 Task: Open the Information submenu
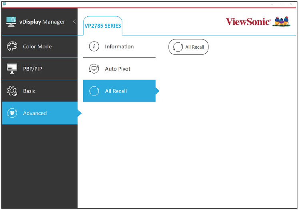pos(119,46)
